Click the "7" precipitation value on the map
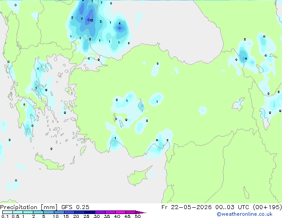The image size is (282, 218). point(82,19)
